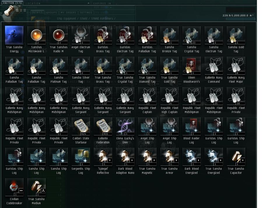The image size is (280, 208).
Task: Click the Republic Fleet Captain tags
Action: tap(147, 96)
